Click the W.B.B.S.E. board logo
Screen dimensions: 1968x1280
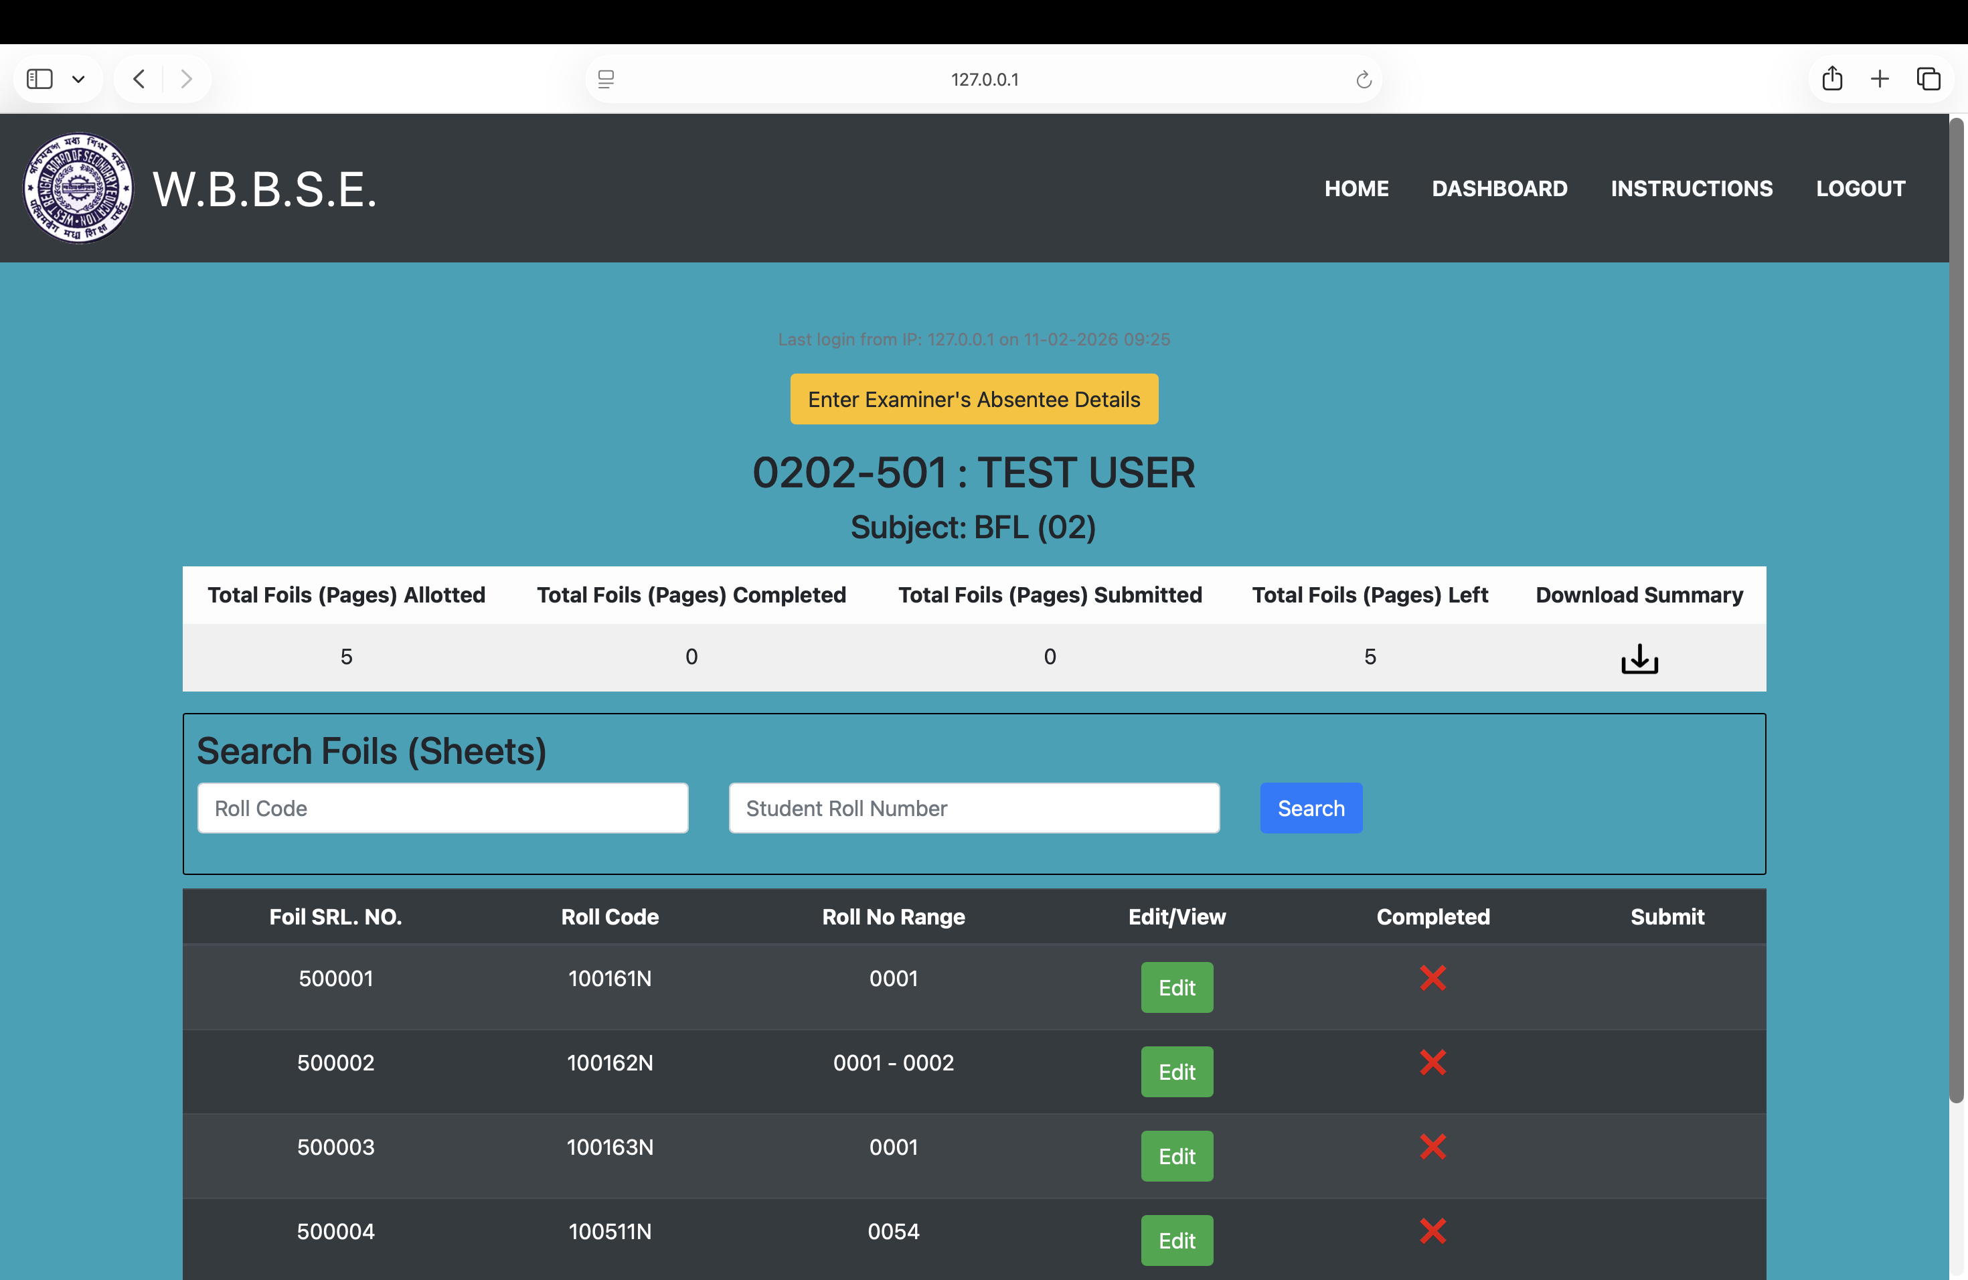(78, 189)
